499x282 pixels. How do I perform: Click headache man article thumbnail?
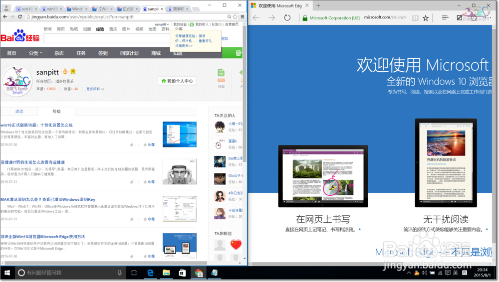180,172
